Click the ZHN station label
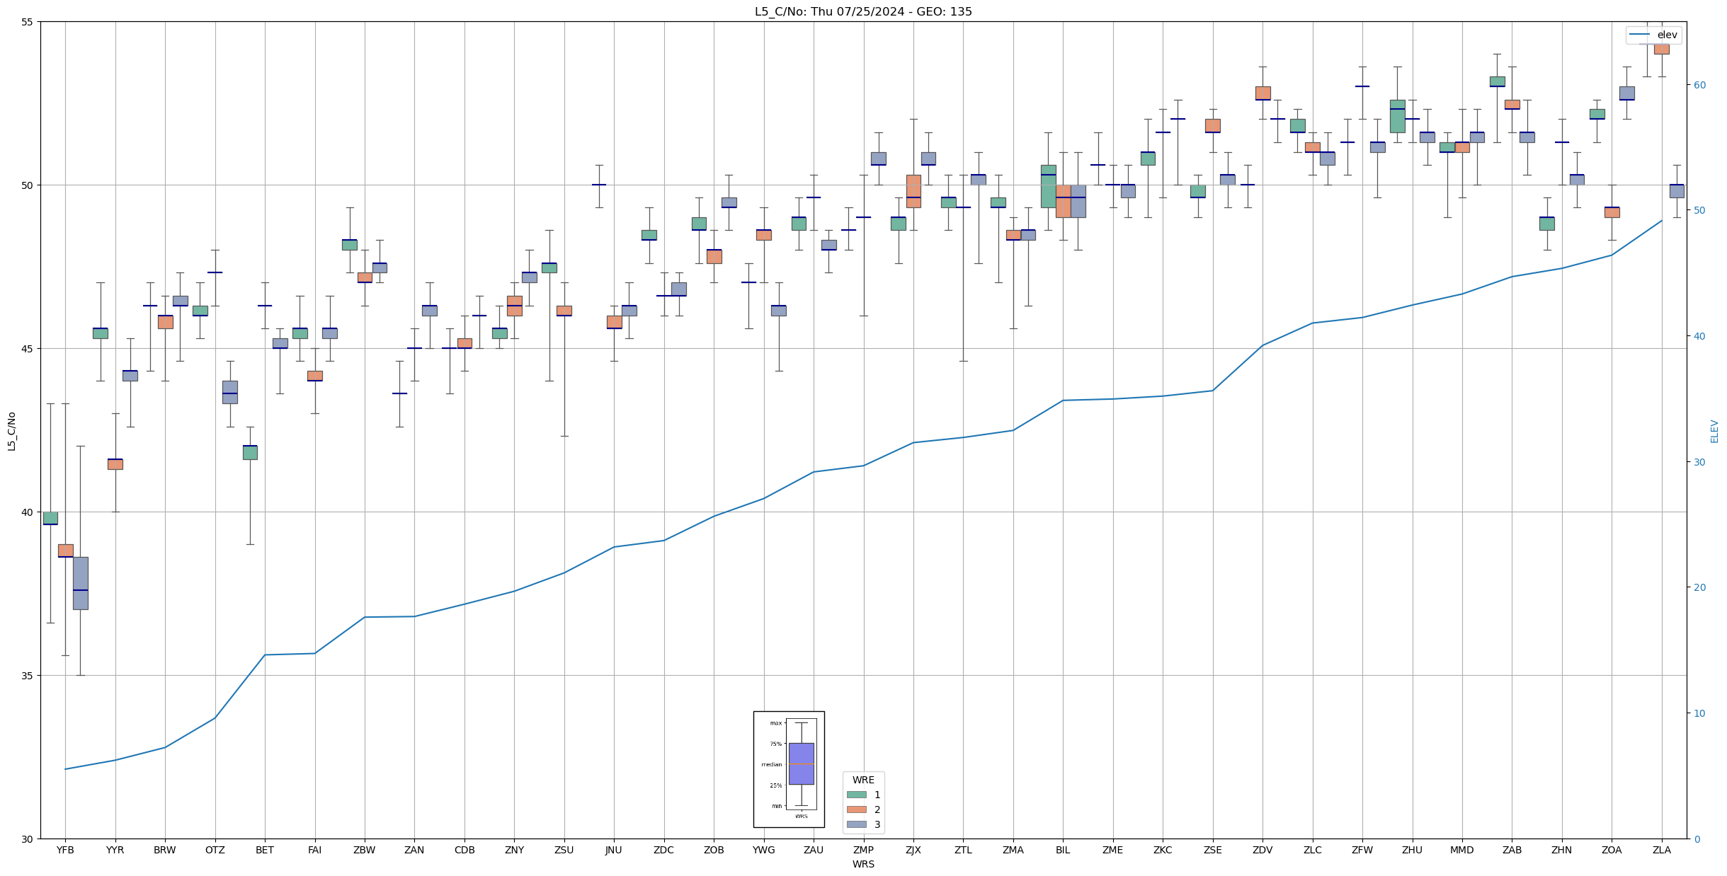Viewport: 1727px width, 876px height. pos(1562,850)
